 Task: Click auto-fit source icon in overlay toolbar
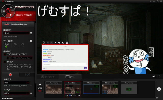pos(44,43)
